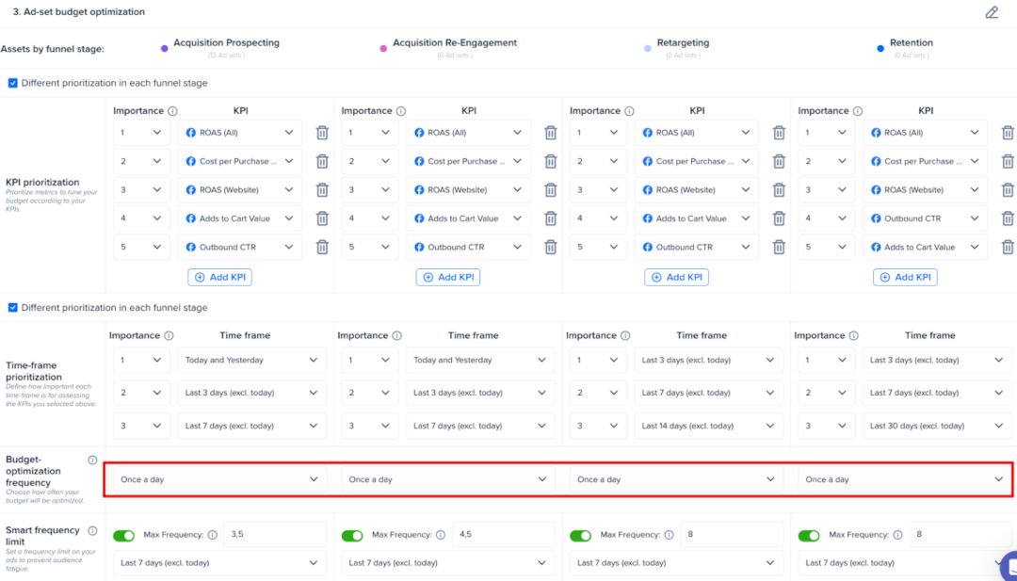Click Add KPI button in Acquisition Prospecting column
This screenshot has width=1017, height=581.
tap(219, 277)
